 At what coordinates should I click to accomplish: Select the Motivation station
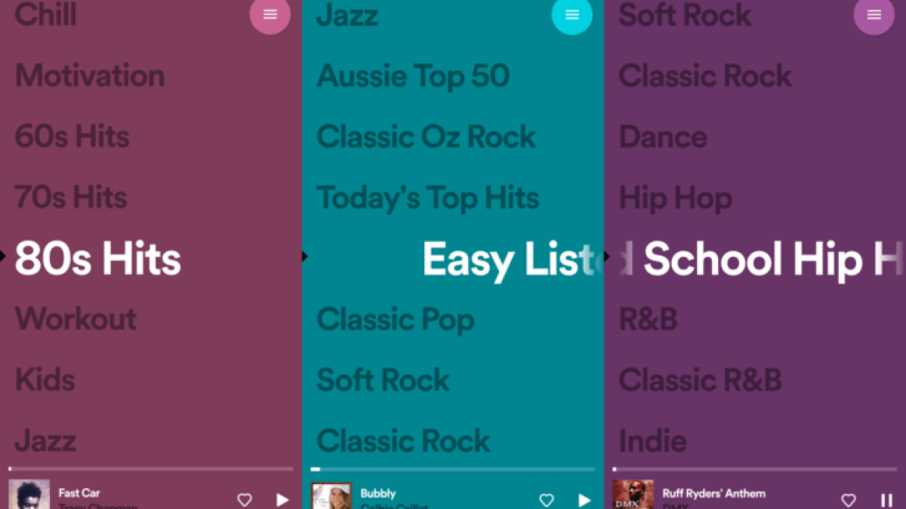[x=90, y=75]
